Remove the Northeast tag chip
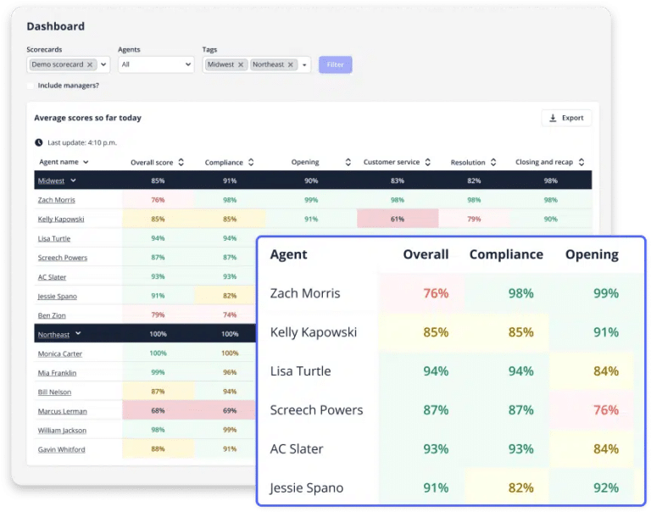Image resolution: width=651 pixels, height=512 pixels. [291, 64]
